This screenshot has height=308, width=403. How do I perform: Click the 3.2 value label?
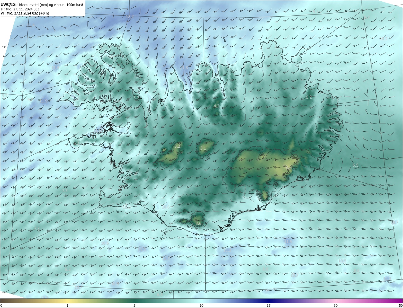pyautogui.click(x=177, y=146)
